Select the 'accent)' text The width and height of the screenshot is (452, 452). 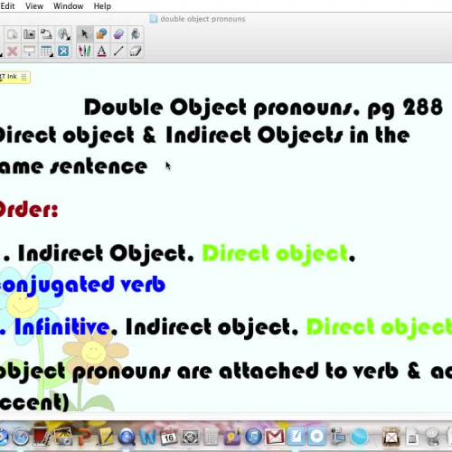point(34,402)
